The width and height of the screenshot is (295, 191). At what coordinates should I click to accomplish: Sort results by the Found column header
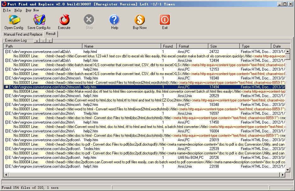169,46
